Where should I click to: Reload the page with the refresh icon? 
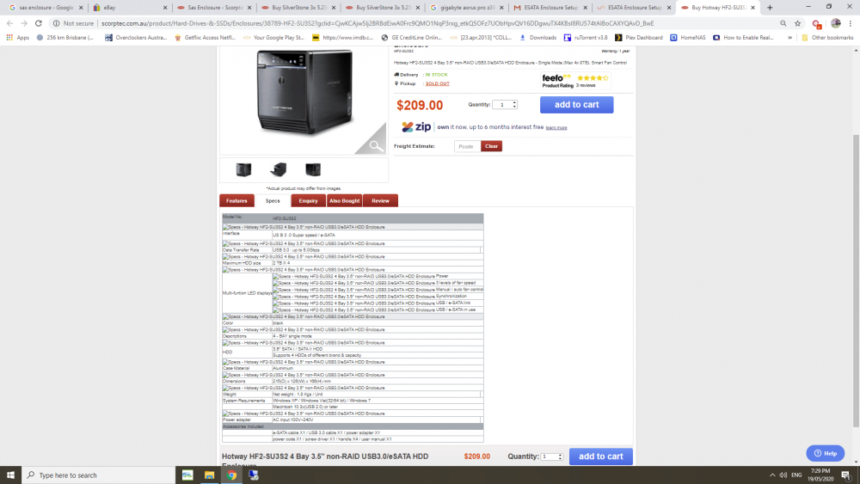39,23
